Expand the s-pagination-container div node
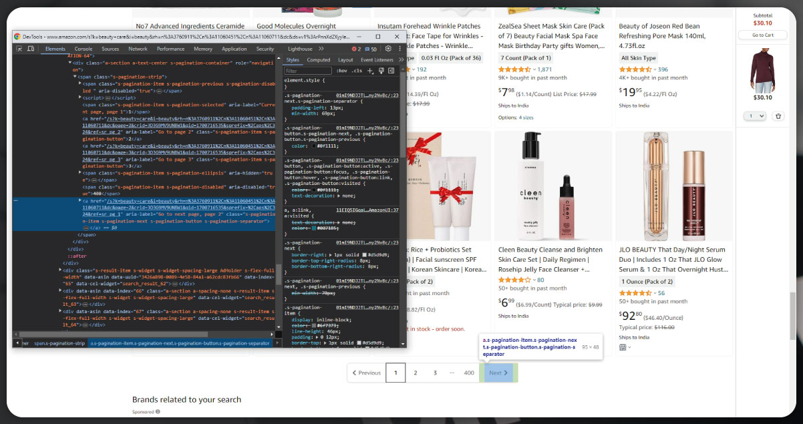 point(71,62)
